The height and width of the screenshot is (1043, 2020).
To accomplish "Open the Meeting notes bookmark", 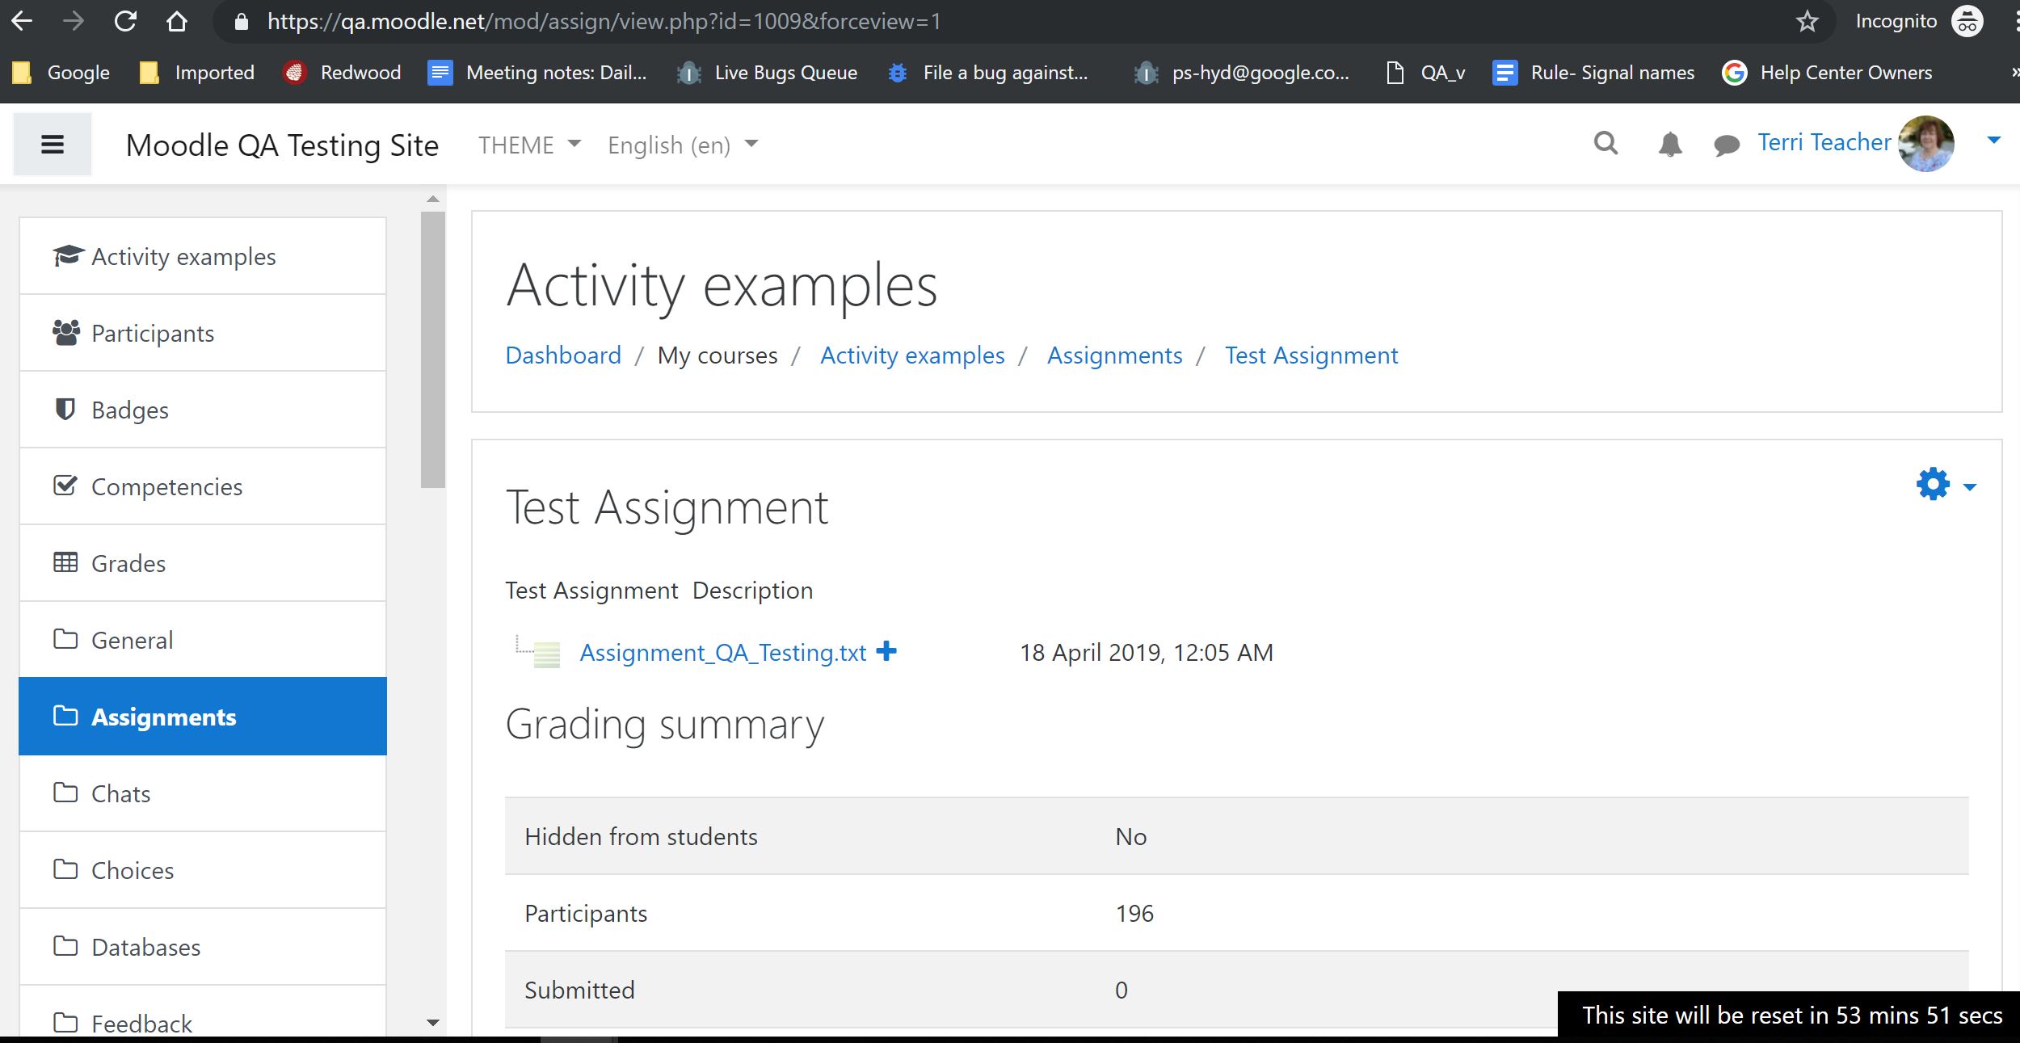I will point(537,73).
